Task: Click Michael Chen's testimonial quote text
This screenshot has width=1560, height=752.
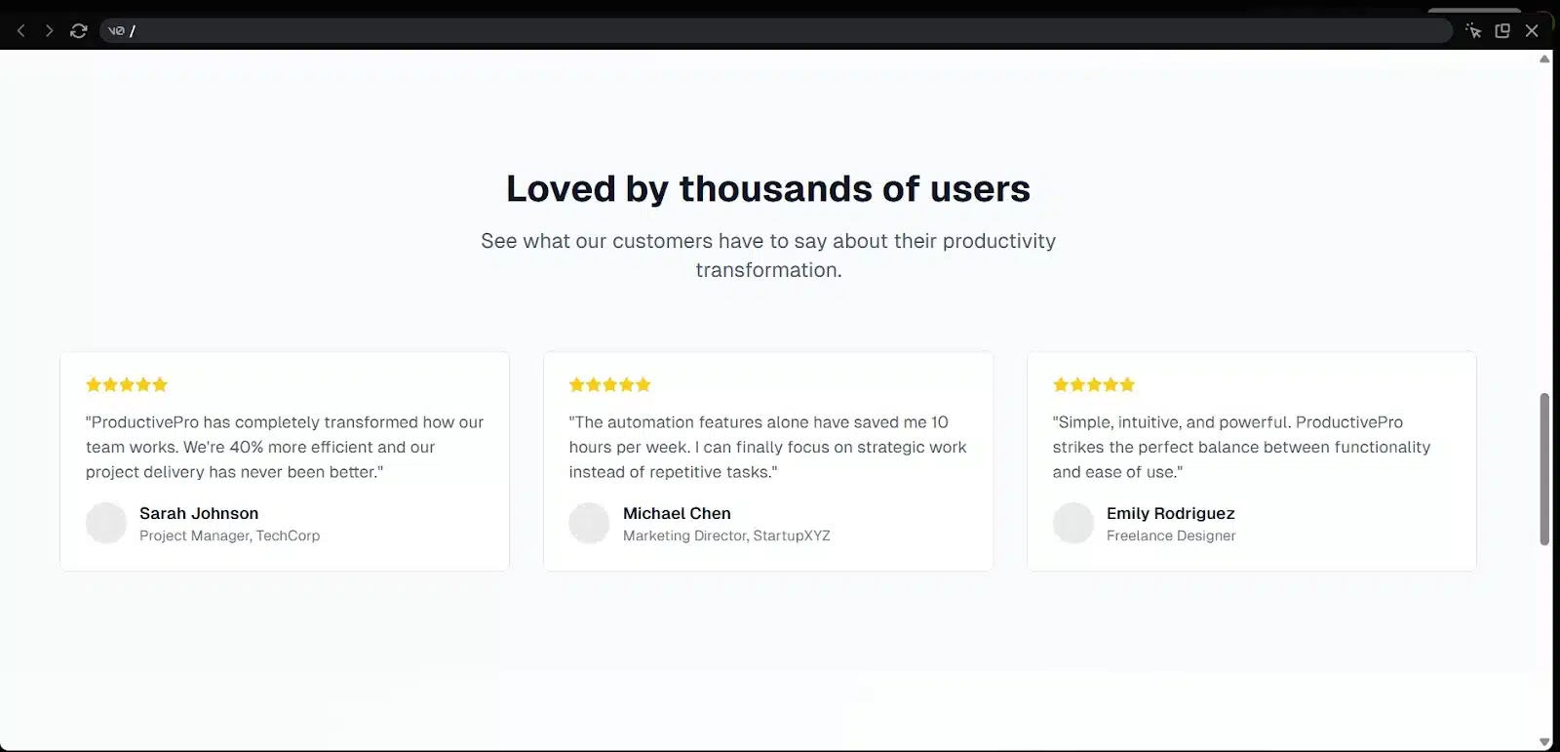Action: [768, 447]
